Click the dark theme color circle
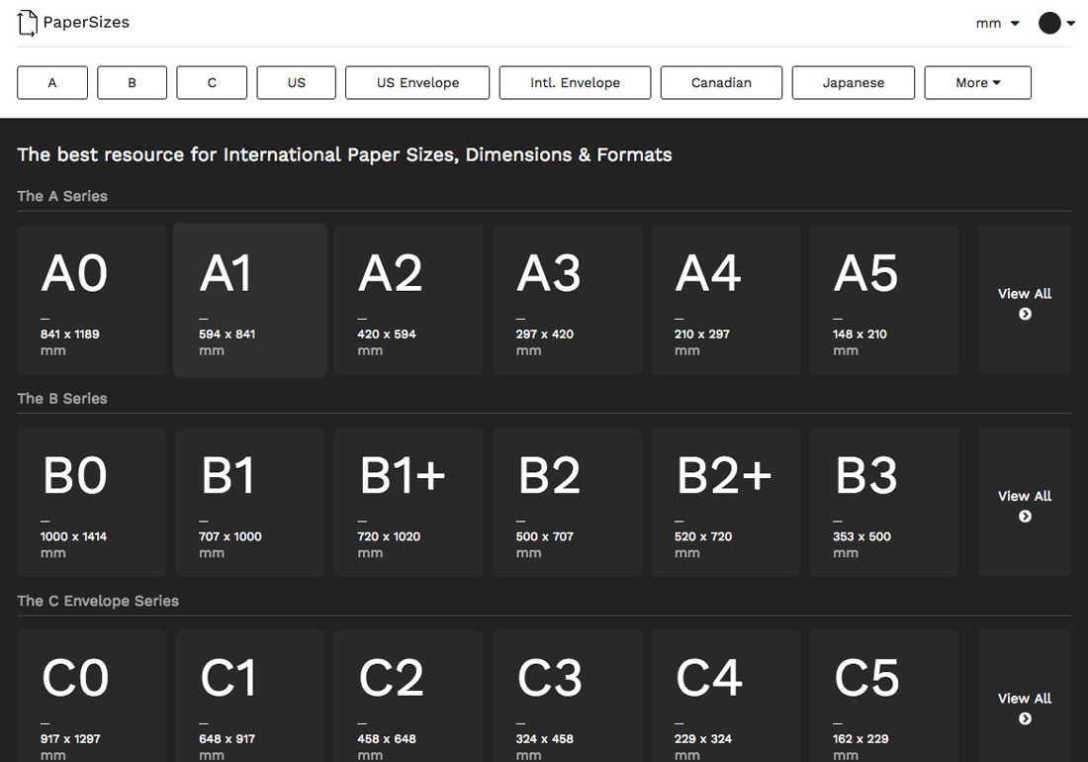The width and height of the screenshot is (1088, 762). coord(1049,23)
